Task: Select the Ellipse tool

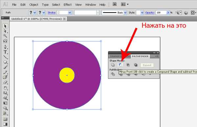Action: [x=5, y=62]
